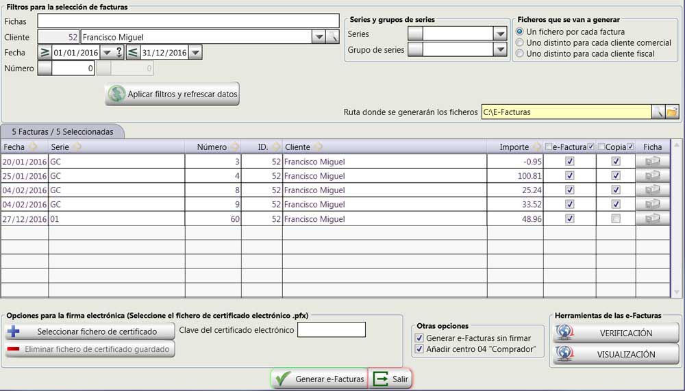Uncheck e-Factura for invoice number 8

[x=569, y=190]
